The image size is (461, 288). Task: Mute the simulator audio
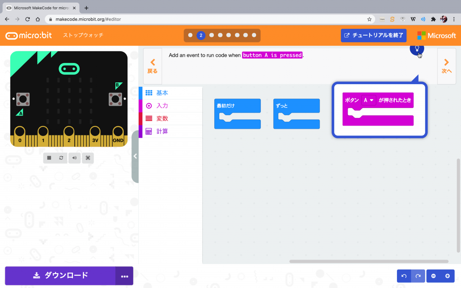(x=74, y=158)
